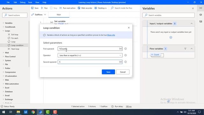Open the Windows Start menu
Image resolution: width=204 pixels, height=115 pixels.
pyautogui.click(x=4, y=112)
